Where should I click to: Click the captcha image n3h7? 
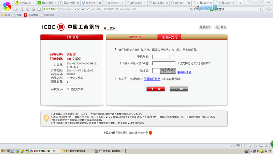click(168, 70)
